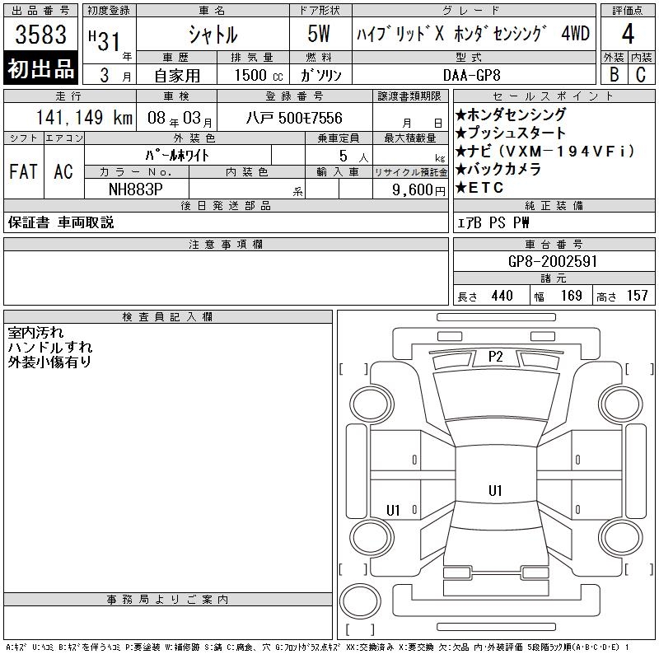Select the lot number 3583

[41, 37]
